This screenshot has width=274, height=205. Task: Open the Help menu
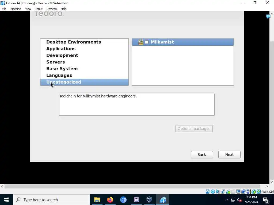64,9
